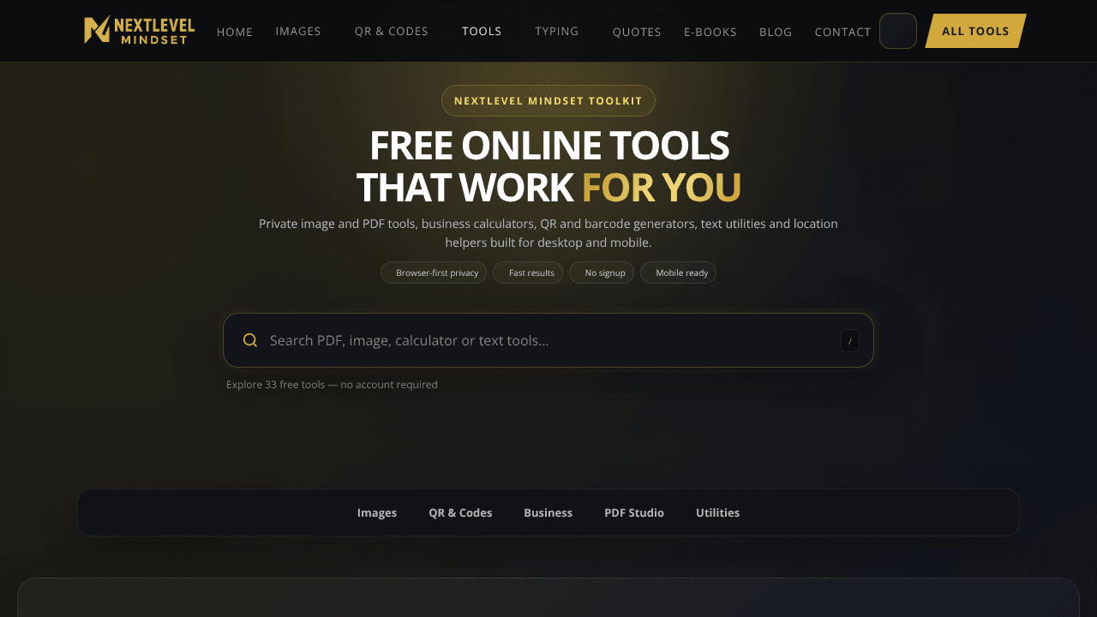Click the blank square button beside All Tools

pos(898,31)
